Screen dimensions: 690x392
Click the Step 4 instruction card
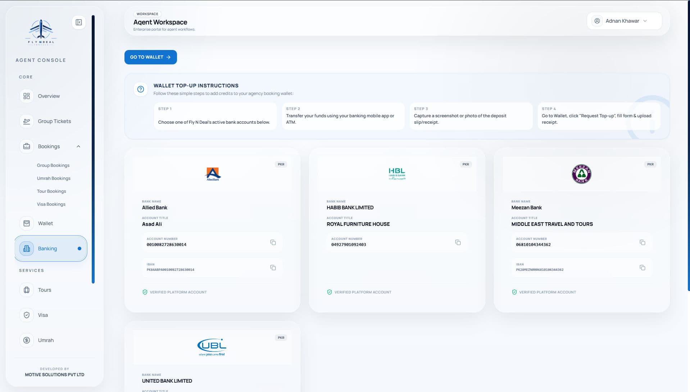point(599,116)
